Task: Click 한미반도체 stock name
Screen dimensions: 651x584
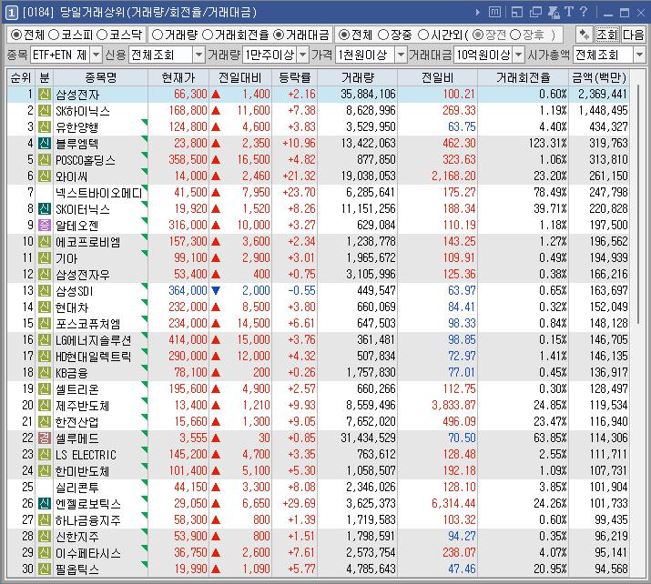Action: [x=82, y=471]
